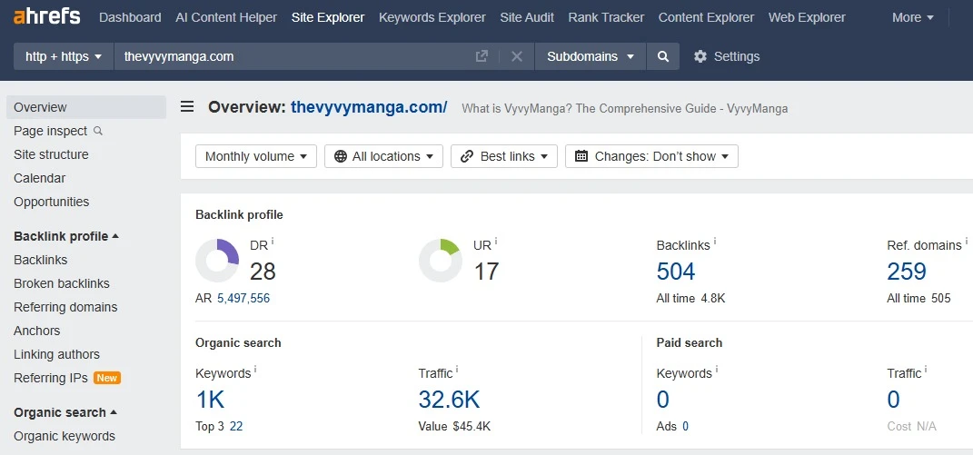Click the open-URL-in-new-tab icon
The width and height of the screenshot is (973, 455).
[482, 56]
